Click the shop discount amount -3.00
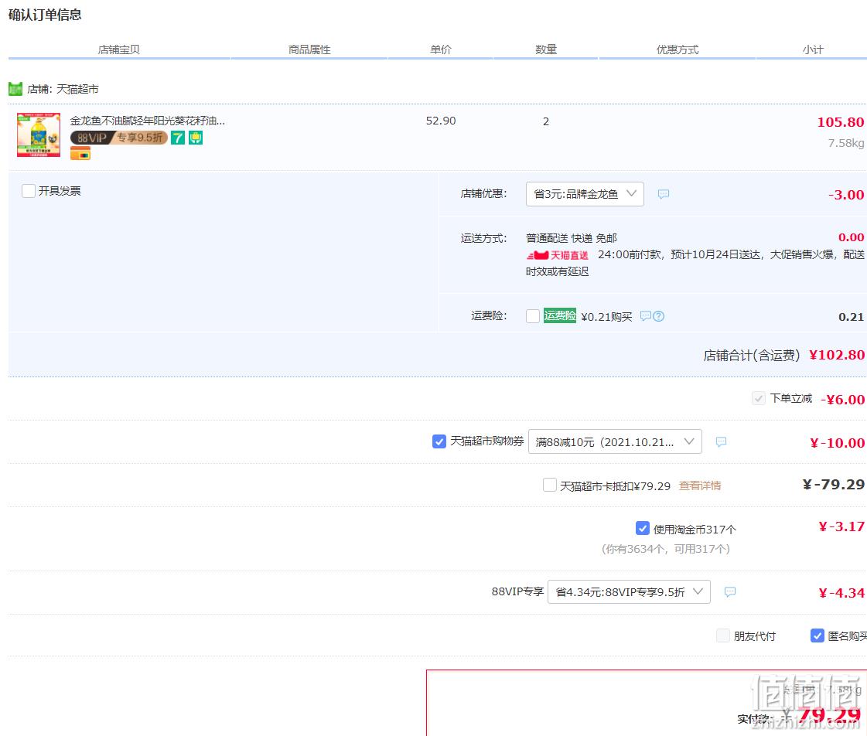This screenshot has width=867, height=736. point(846,195)
